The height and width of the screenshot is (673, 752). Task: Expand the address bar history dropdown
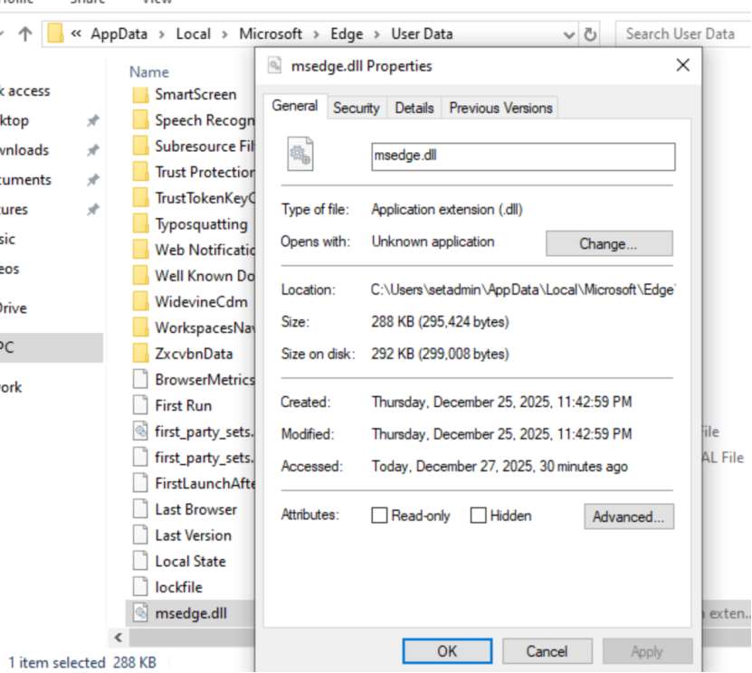coord(569,34)
